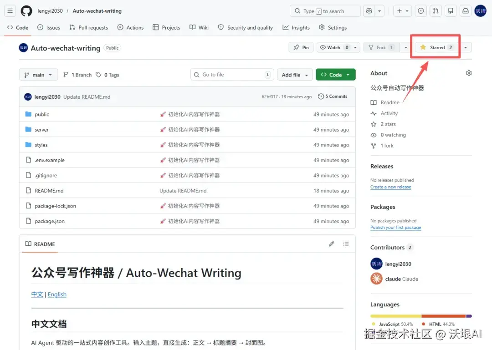Screen dimensions: 492x350
Task: Open the issues icon in top bar
Action: 420,11
